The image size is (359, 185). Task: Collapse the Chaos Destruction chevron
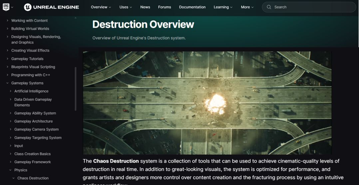[x=14, y=178]
